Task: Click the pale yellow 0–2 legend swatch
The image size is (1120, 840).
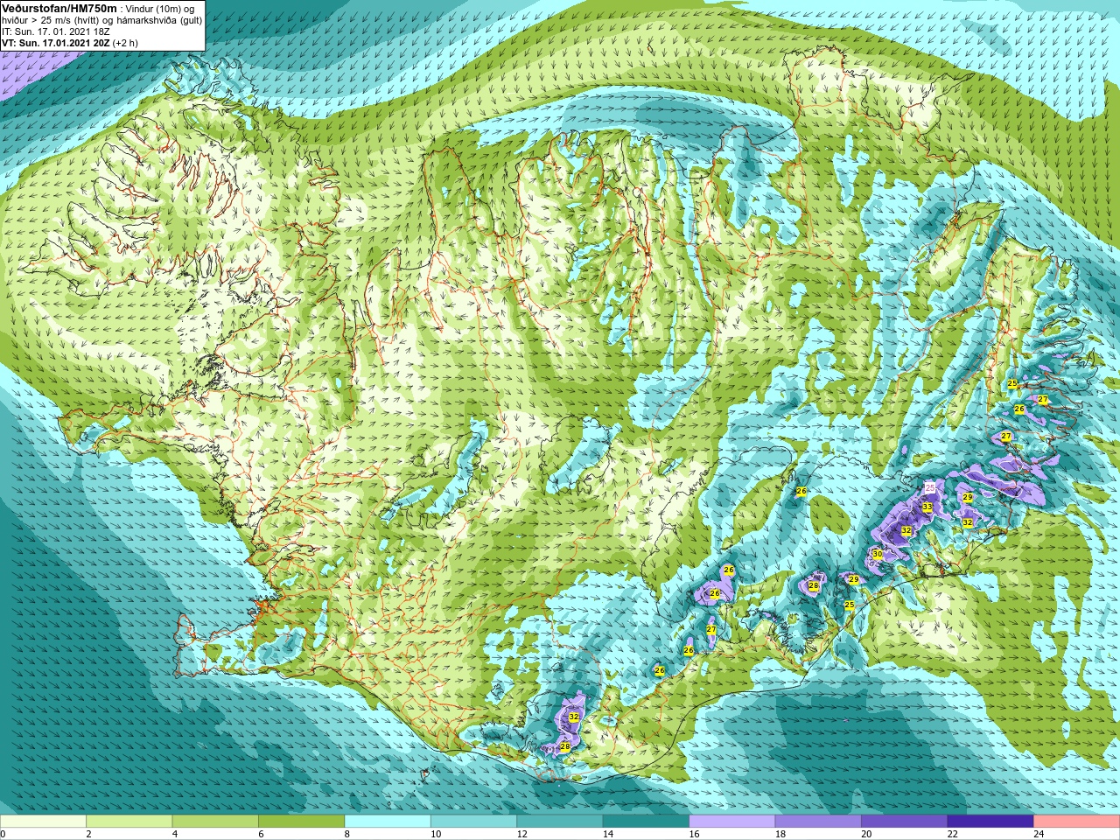Action: [x=43, y=822]
